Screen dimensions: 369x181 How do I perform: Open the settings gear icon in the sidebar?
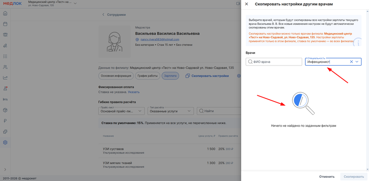click(5, 142)
